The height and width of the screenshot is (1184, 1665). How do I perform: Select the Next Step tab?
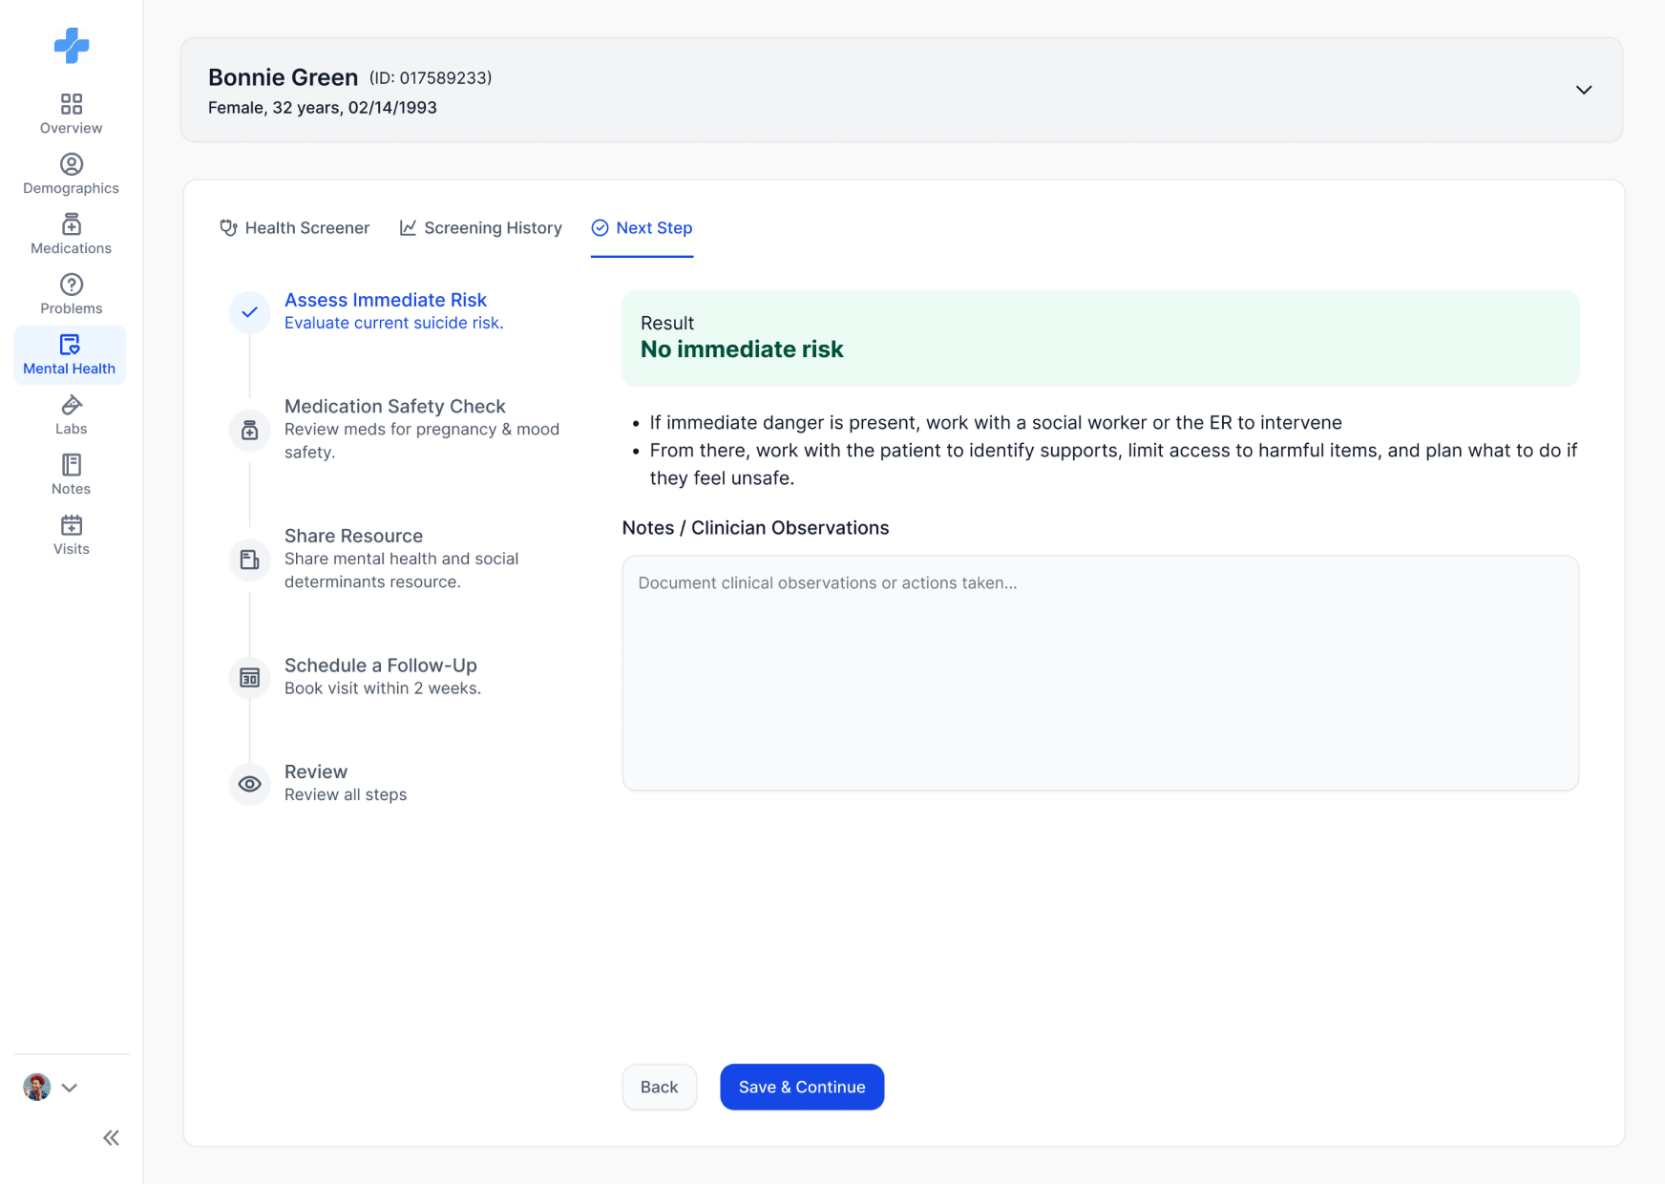pyautogui.click(x=642, y=228)
